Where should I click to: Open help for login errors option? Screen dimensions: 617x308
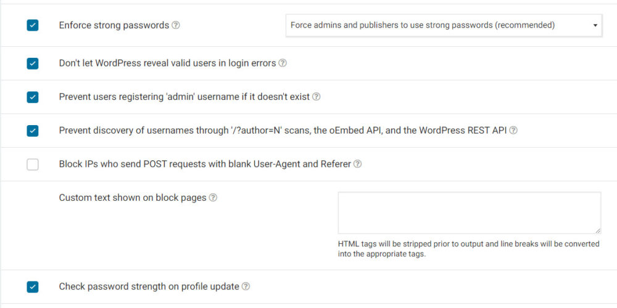pos(283,63)
